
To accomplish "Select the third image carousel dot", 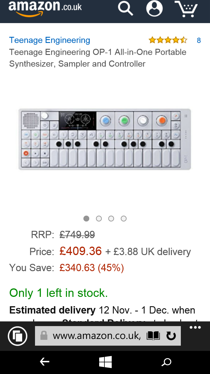I will click(111, 219).
